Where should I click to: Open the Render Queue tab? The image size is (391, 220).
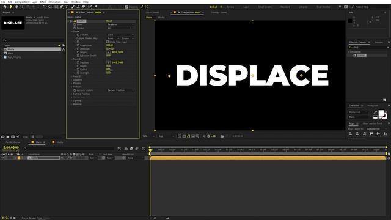click(x=13, y=142)
